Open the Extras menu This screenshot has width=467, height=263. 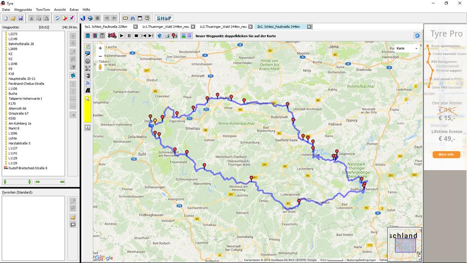click(74, 10)
